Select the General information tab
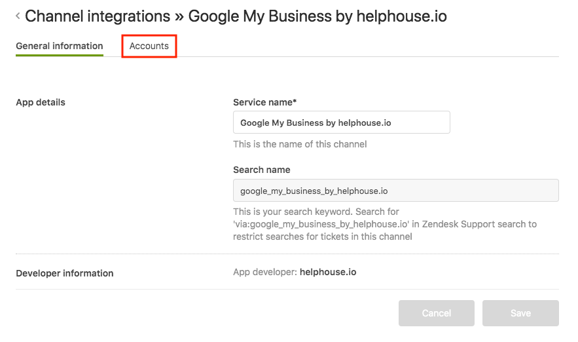This screenshot has width=578, height=342. (x=60, y=46)
